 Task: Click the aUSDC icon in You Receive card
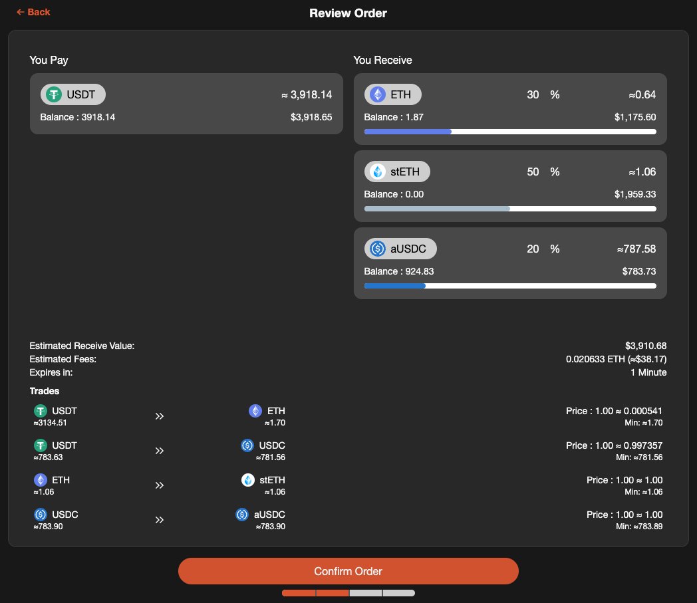(x=378, y=249)
